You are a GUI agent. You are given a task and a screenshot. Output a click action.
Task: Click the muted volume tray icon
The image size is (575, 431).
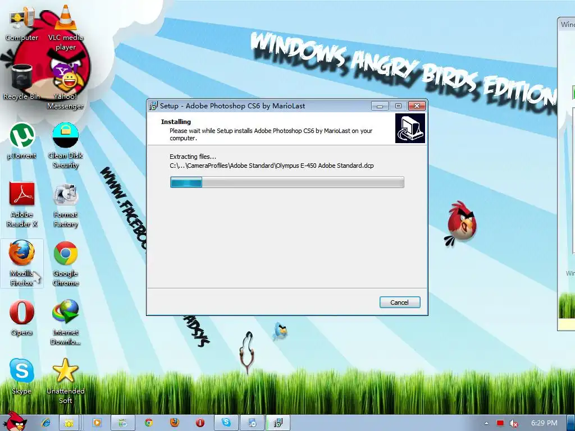click(x=513, y=423)
